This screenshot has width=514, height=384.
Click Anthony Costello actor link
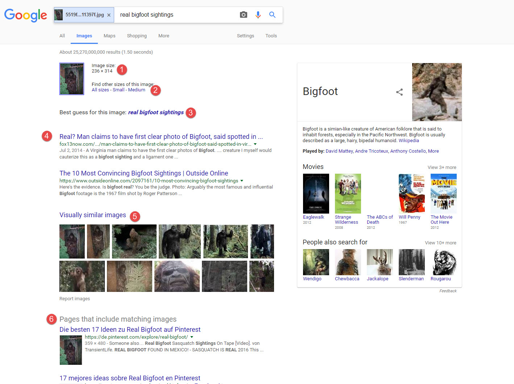[408, 151]
